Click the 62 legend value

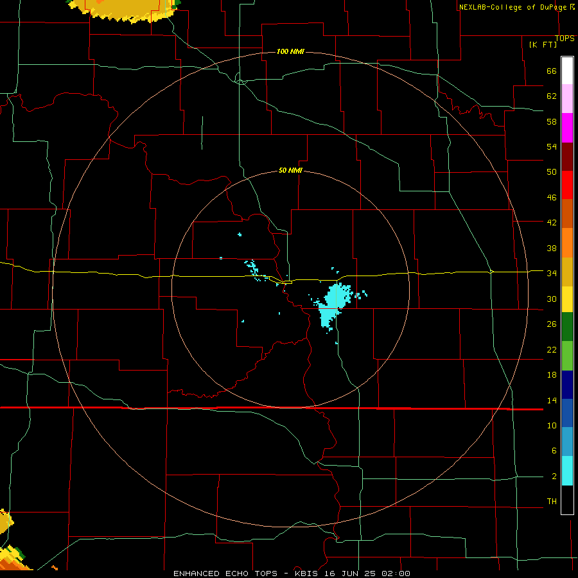[x=552, y=96]
